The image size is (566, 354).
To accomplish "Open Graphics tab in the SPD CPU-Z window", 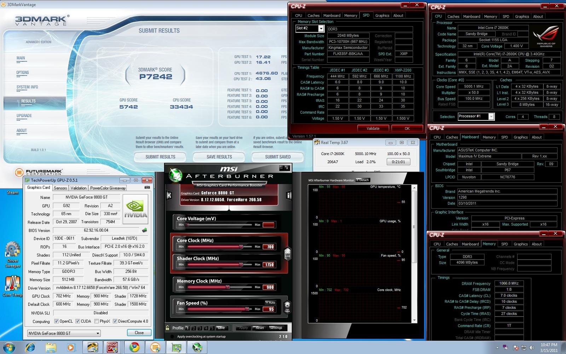I will tap(382, 16).
